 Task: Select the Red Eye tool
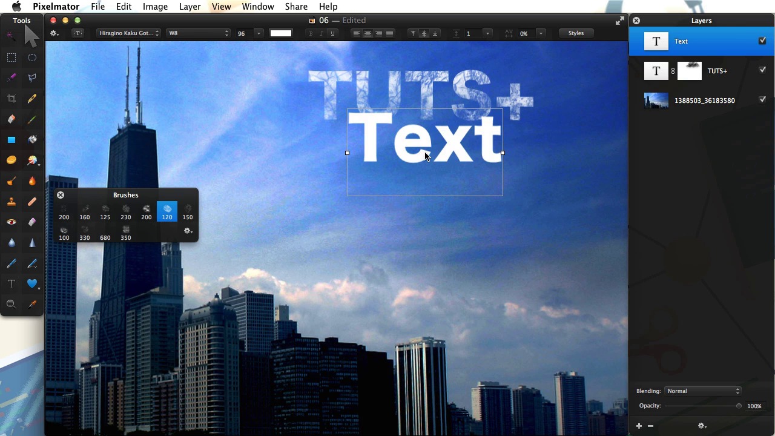click(x=11, y=222)
